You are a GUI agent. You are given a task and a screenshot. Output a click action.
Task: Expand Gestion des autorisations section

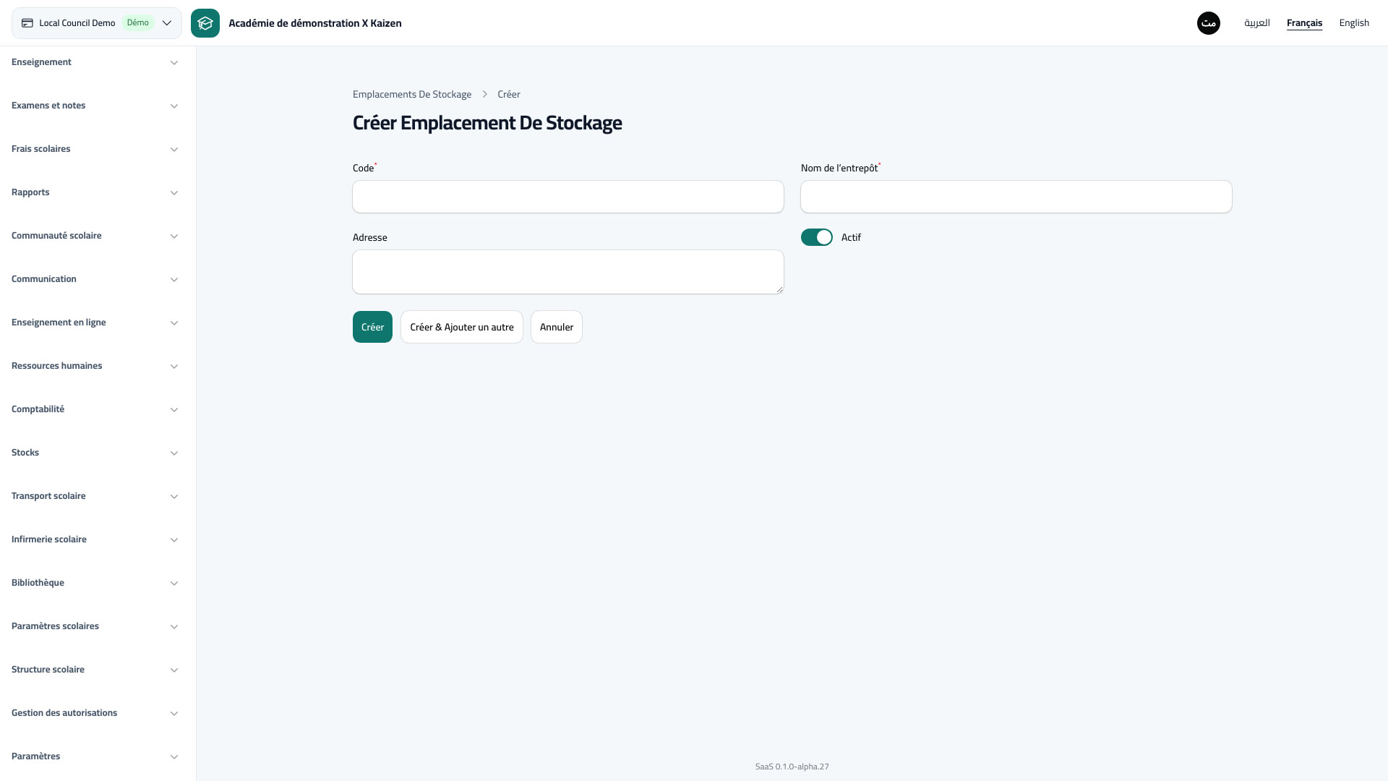point(95,713)
